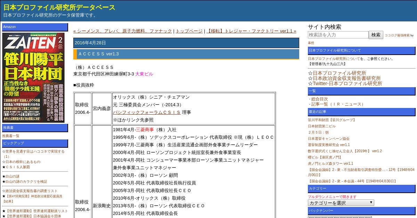The width and height of the screenshot is (417, 218).
Task: Open the パシフィックフォーラムCSIS link
Action: (x=147, y=112)
